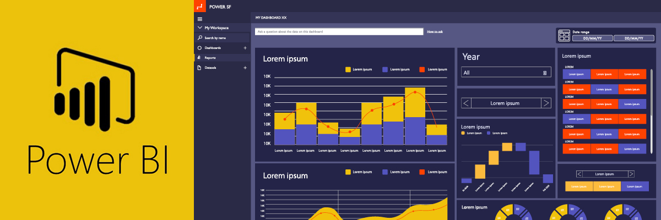This screenshot has height=220, width=661.
Task: Click left arrow of small selector below table
Action: click(579, 174)
